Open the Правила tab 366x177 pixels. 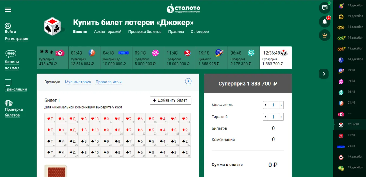click(176, 32)
